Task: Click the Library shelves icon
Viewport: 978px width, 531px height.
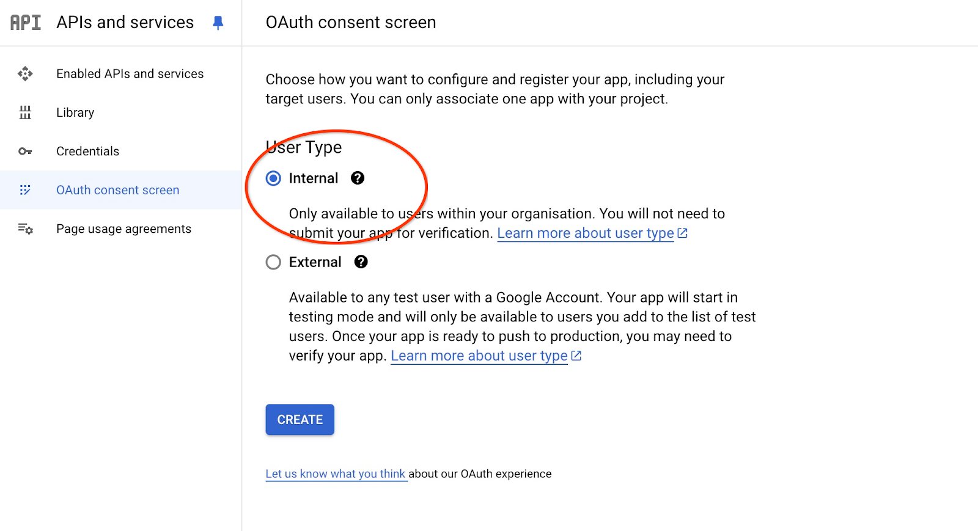Action: [x=25, y=112]
